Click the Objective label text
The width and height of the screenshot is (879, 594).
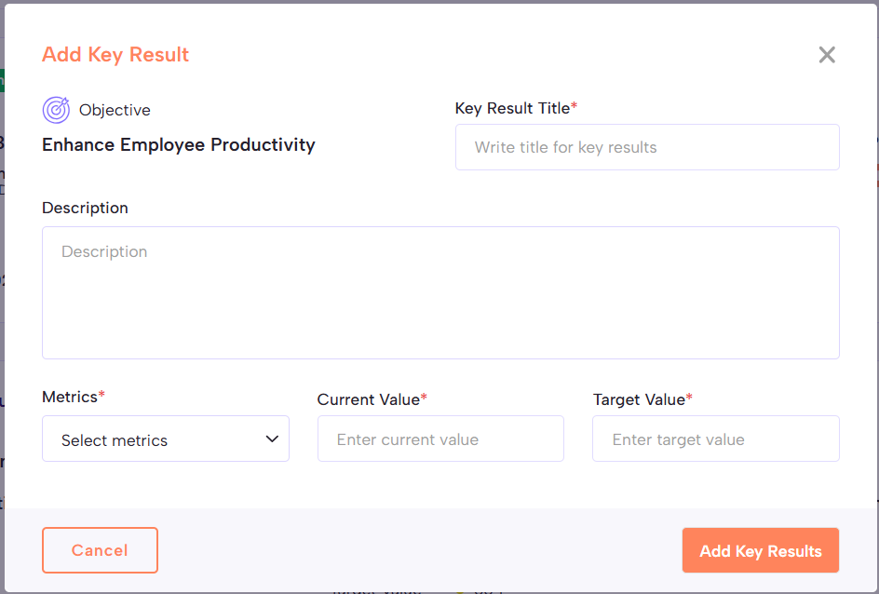115,110
